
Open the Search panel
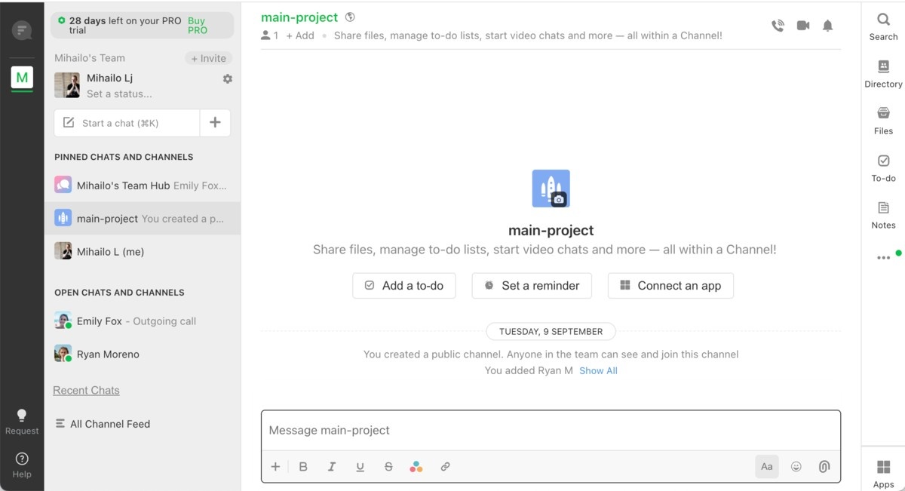pos(883,26)
